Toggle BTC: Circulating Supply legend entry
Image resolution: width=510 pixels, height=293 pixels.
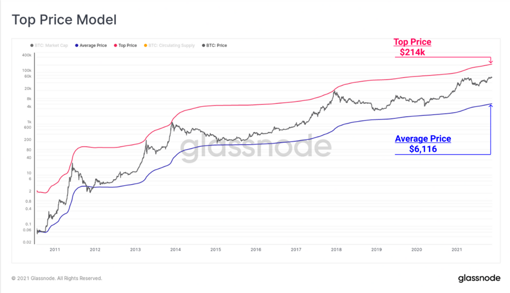(169, 45)
